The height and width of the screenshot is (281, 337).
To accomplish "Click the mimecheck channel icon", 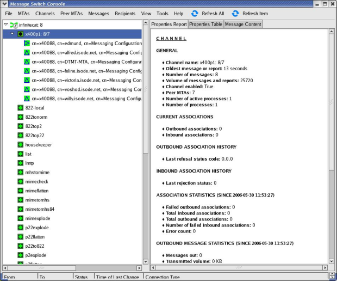I will click(x=20, y=182).
